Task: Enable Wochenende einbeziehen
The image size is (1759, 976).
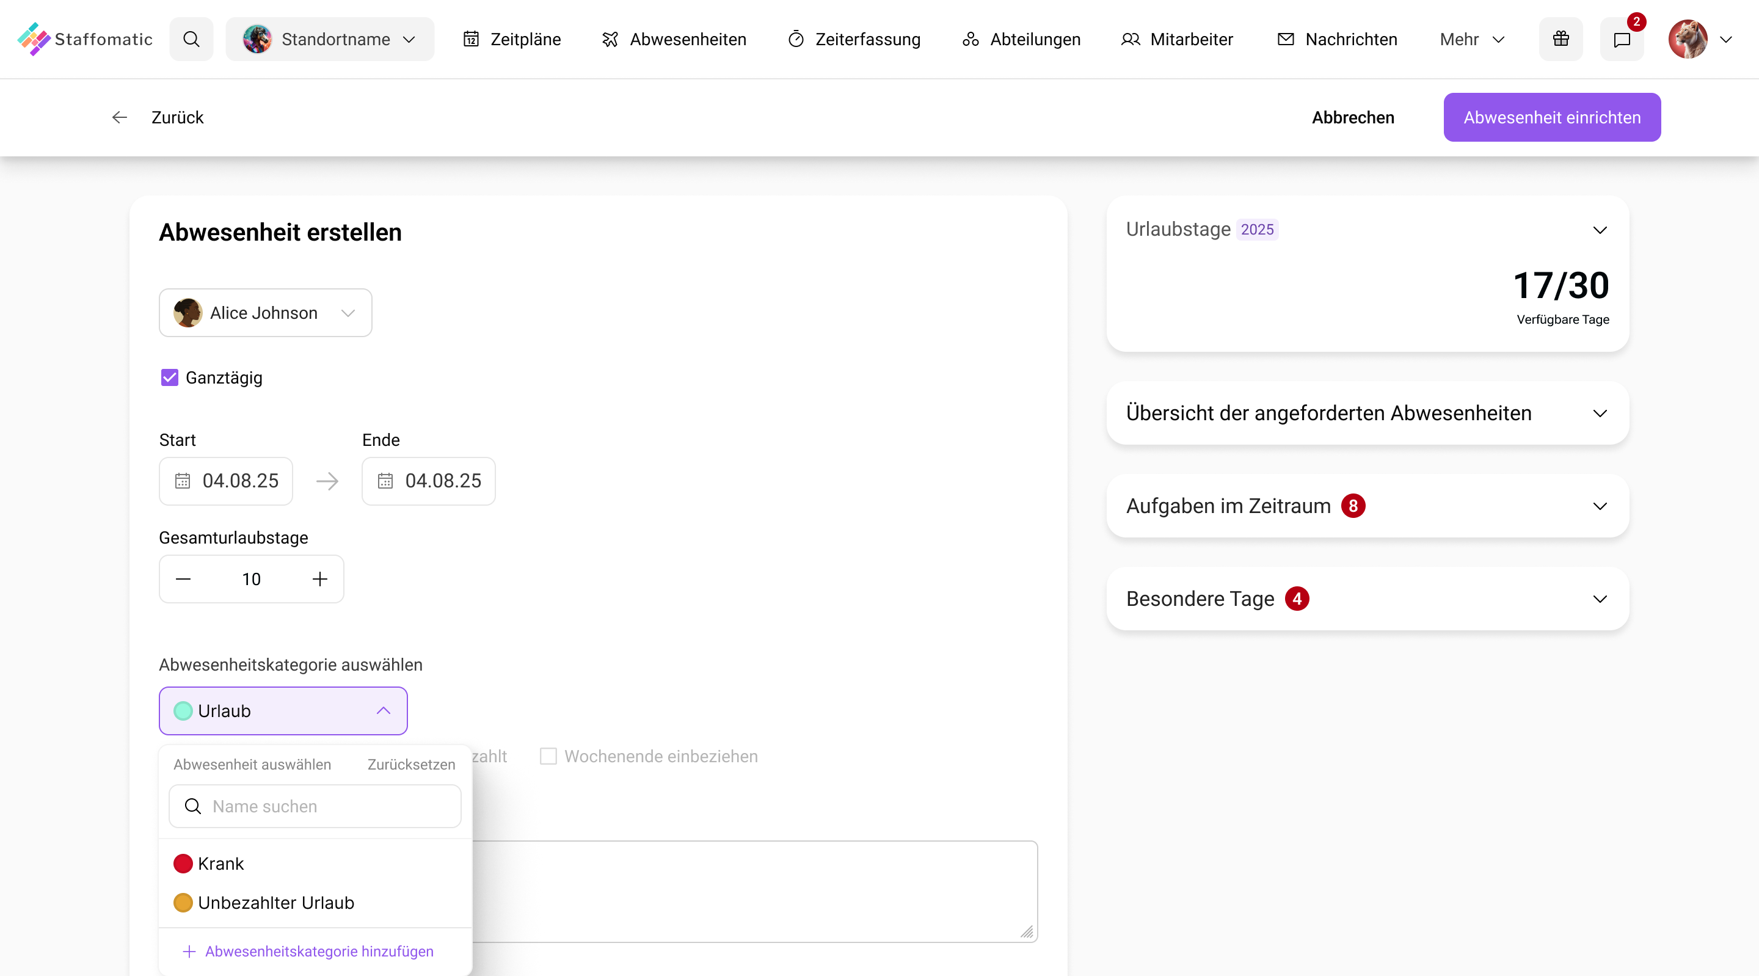Action: pos(549,756)
